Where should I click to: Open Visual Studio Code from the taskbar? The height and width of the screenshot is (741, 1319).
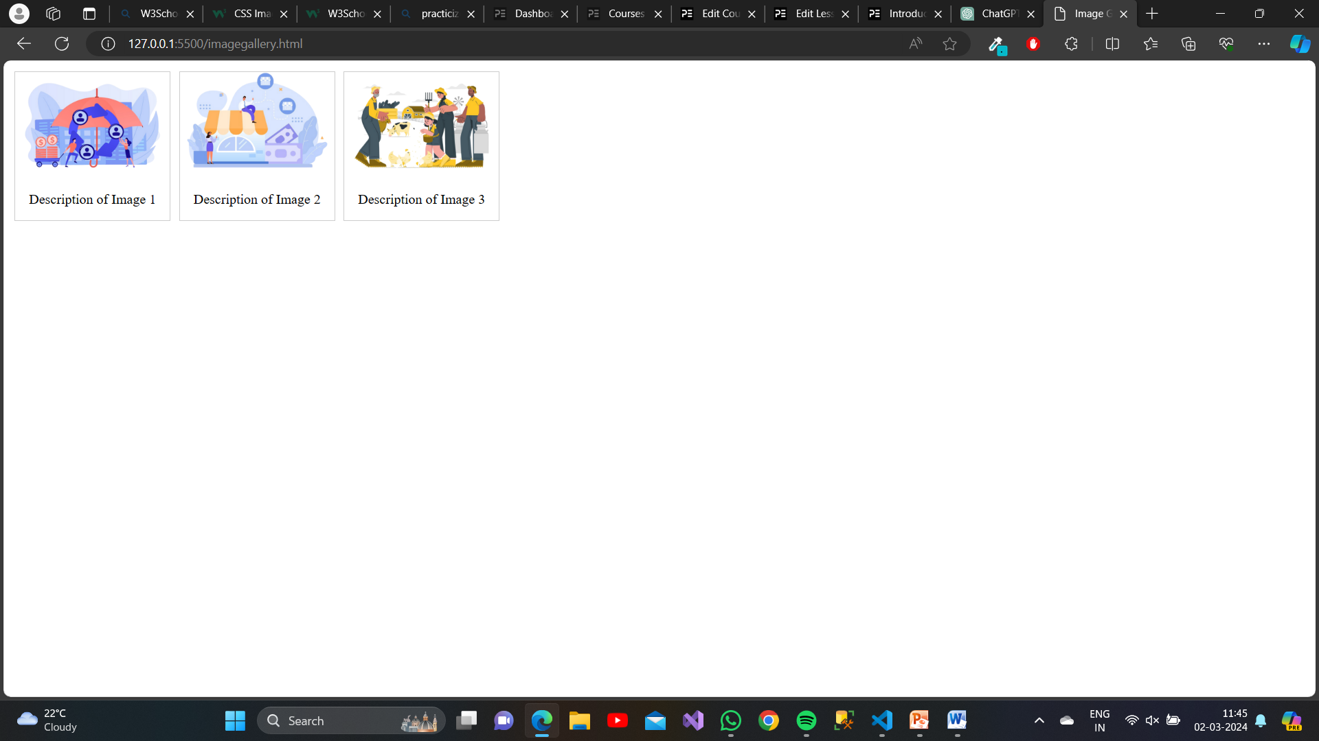881,720
